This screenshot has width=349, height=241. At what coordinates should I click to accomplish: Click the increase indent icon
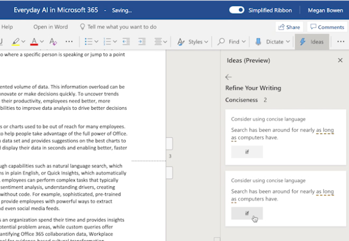[142, 41]
